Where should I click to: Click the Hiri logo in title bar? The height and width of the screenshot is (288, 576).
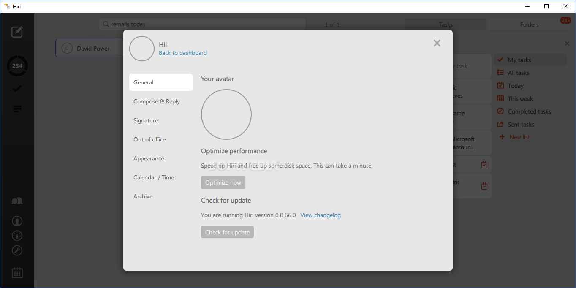click(x=7, y=6)
